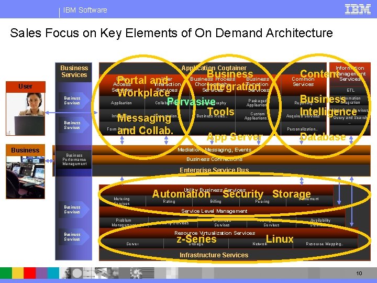The width and height of the screenshot is (377, 283).
Task: Click the Problem Management cell
Action: (x=124, y=222)
